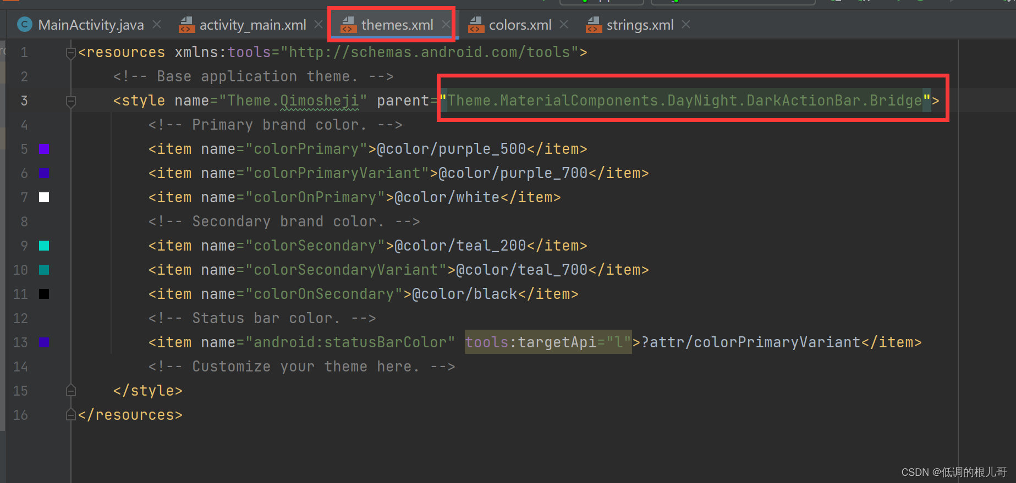Click the Java class icon on MainActivity.java tab
1016x483 pixels.
[24, 25]
